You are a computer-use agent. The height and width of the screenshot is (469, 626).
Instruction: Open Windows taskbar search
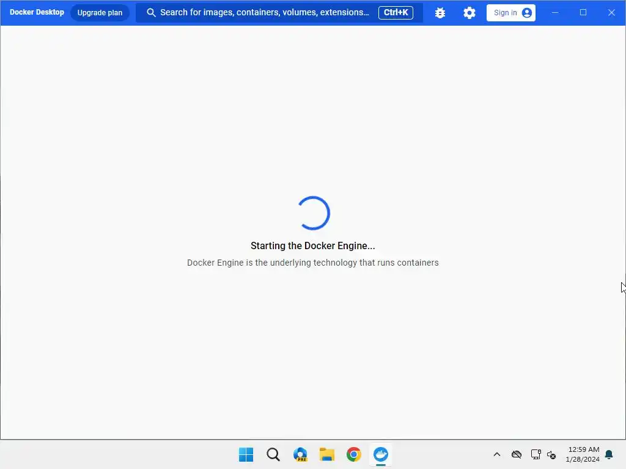tap(273, 454)
